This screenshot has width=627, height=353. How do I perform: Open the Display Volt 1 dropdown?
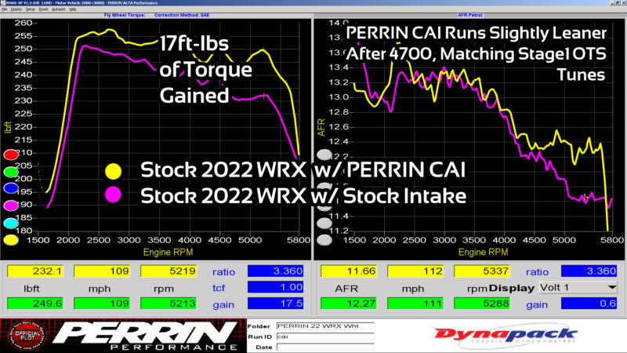578,287
